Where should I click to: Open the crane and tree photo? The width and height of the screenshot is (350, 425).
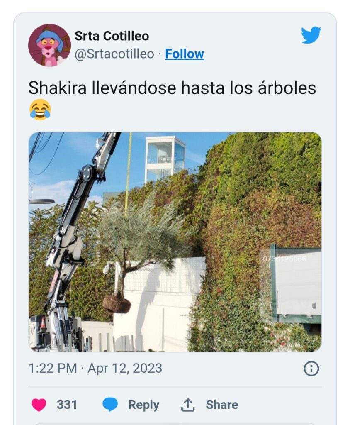pos(175,242)
